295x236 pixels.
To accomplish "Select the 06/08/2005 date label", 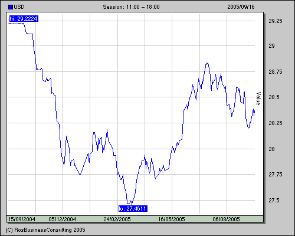I will [226, 219].
